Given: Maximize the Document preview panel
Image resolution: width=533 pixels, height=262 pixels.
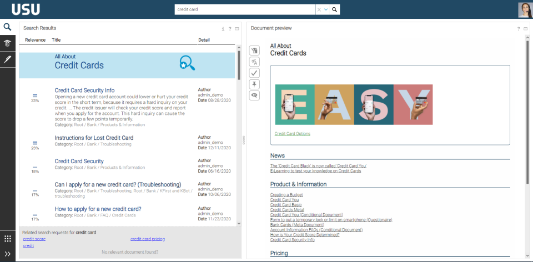Looking at the screenshot, I should (526, 29).
